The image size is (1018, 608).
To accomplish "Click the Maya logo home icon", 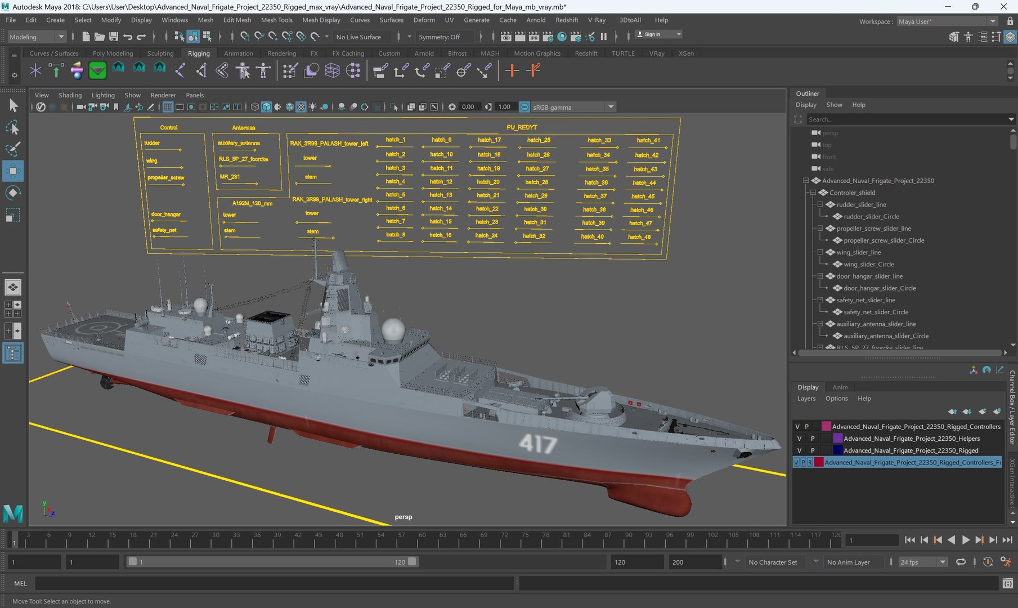I will (13, 513).
